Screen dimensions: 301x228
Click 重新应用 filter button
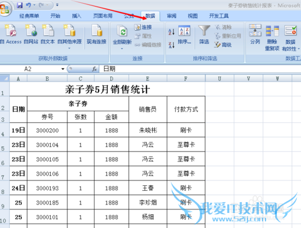click(x=228, y=36)
